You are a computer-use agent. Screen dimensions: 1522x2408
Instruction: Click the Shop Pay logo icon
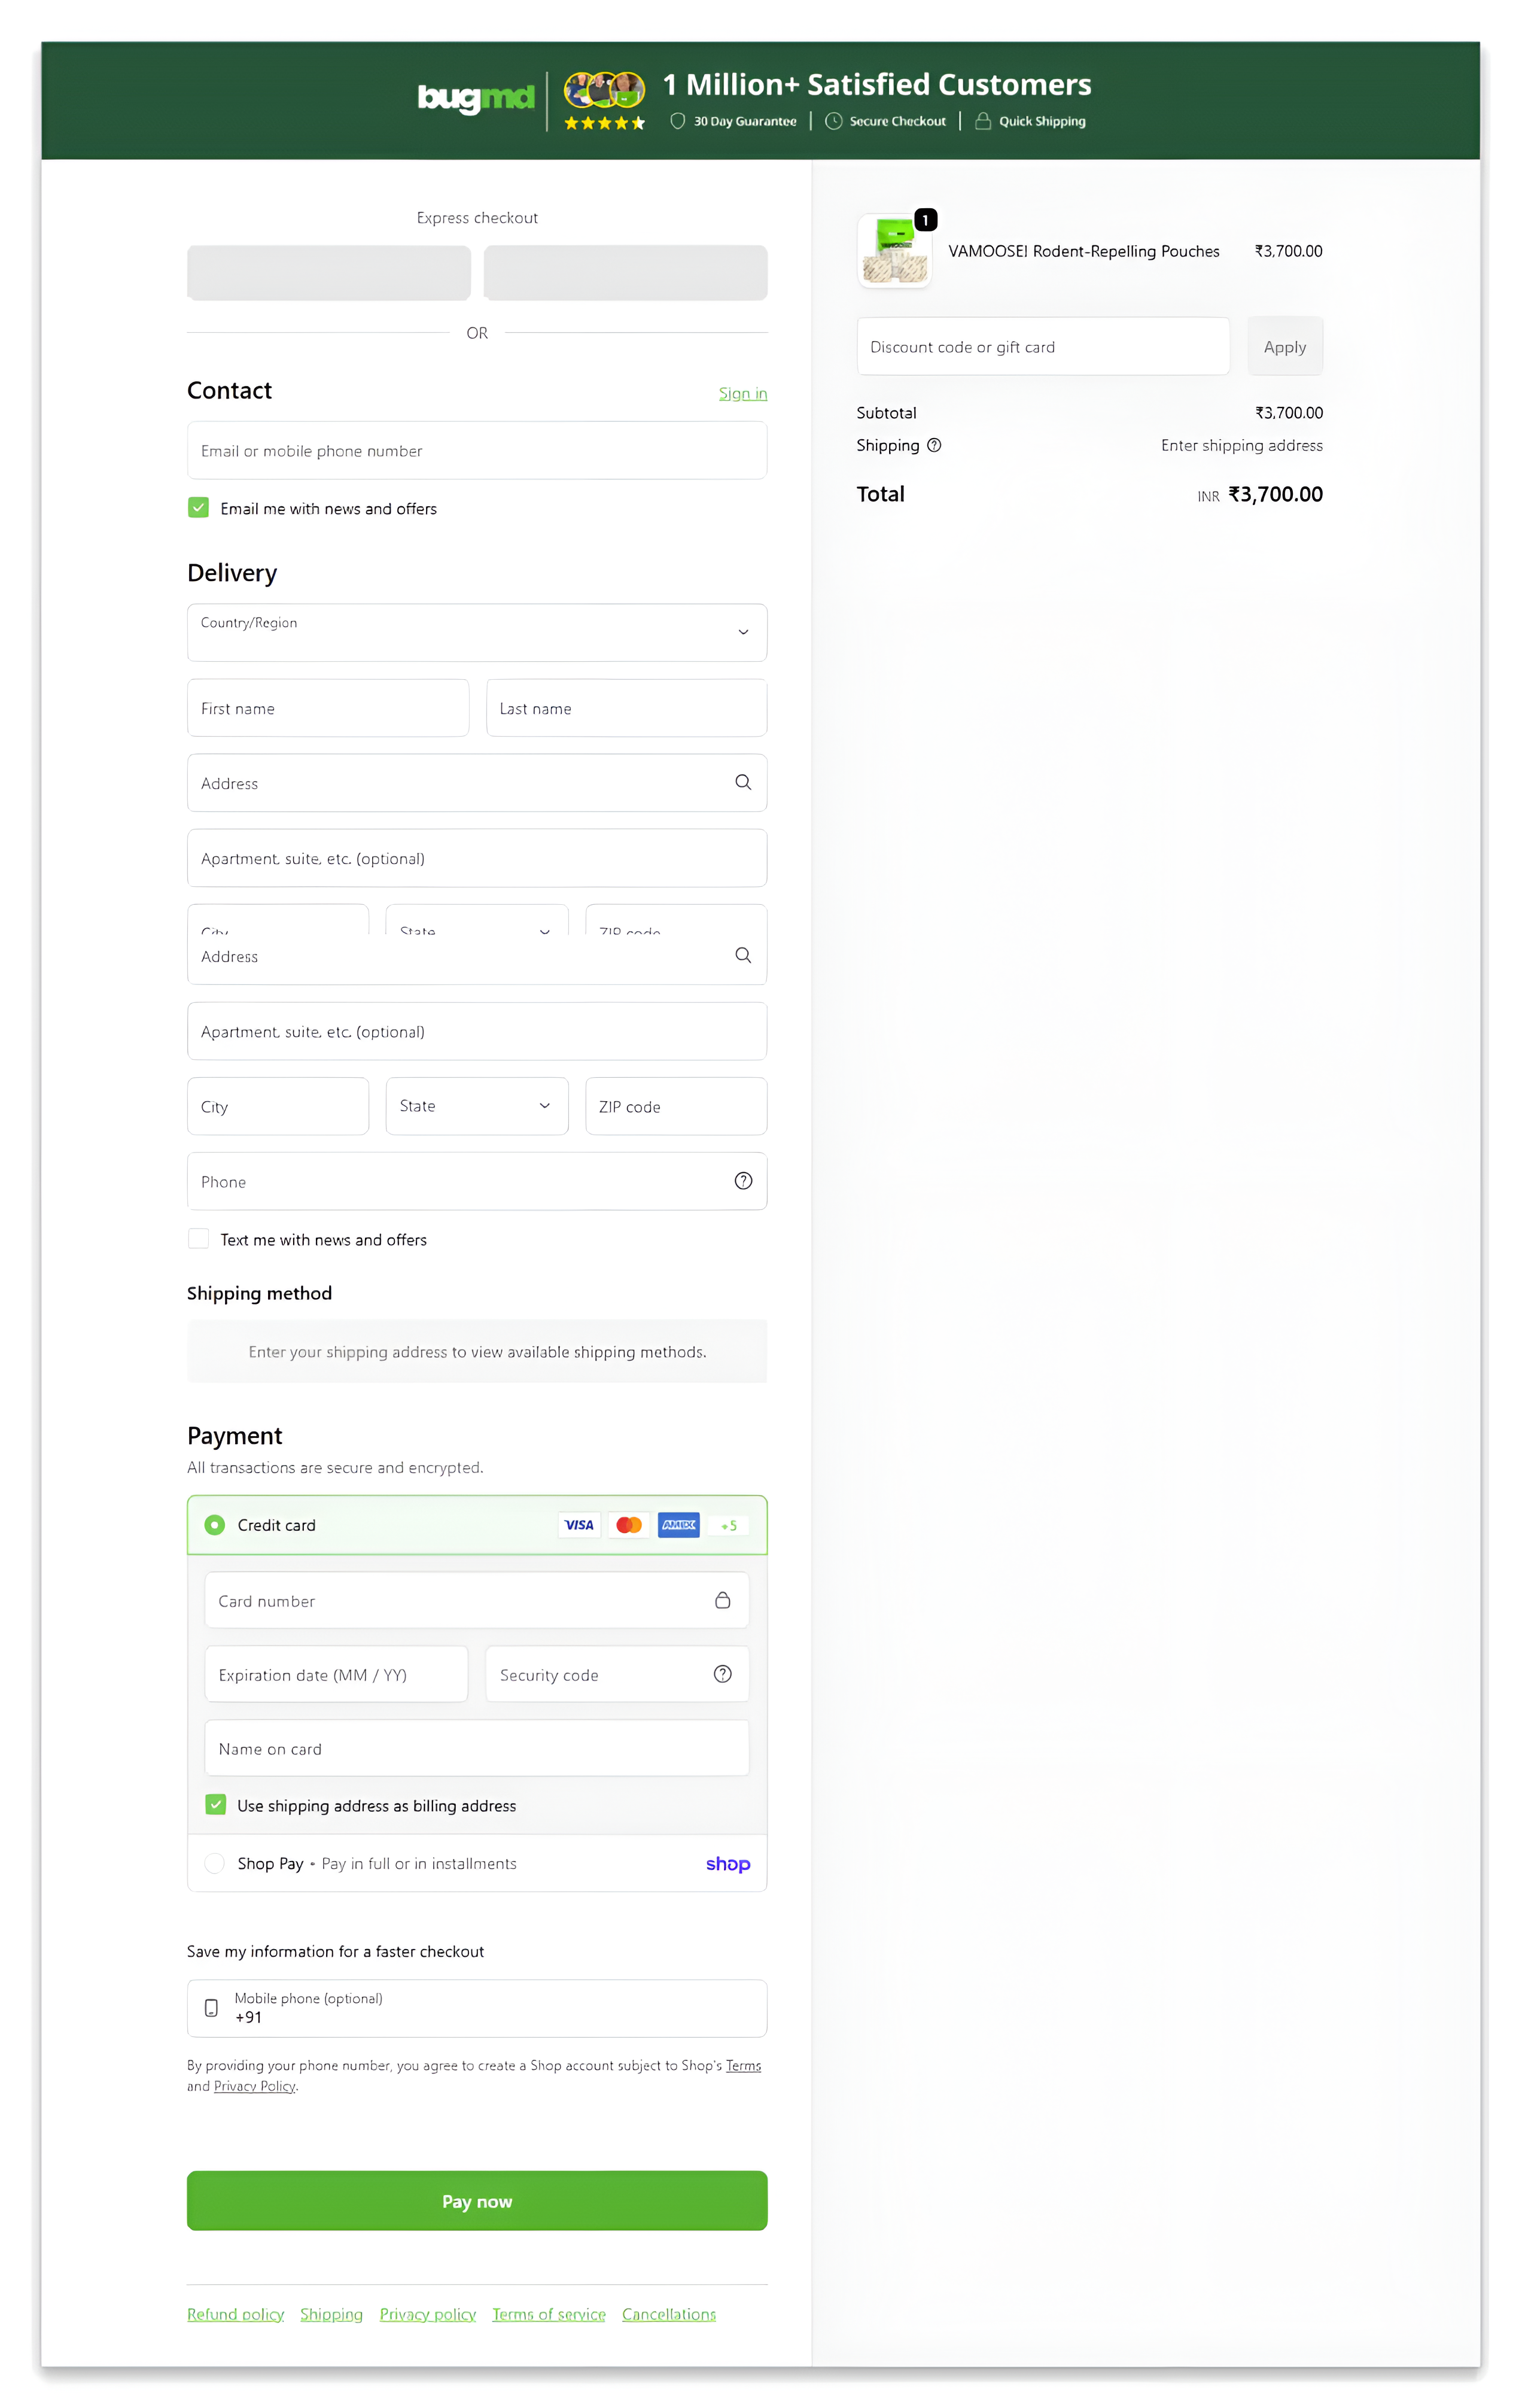click(727, 1864)
